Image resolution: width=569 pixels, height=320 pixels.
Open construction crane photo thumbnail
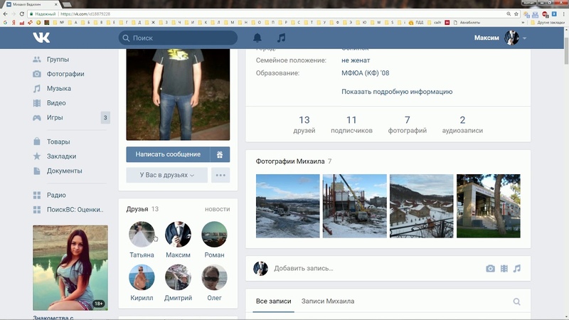click(x=354, y=206)
